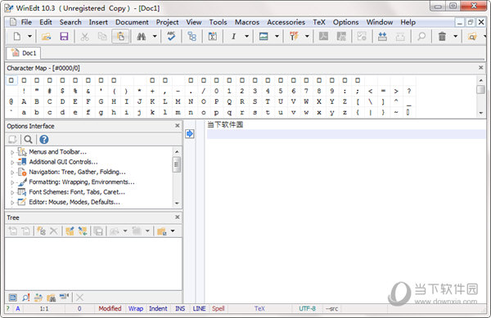Click the ABC spell check icon

point(171,36)
